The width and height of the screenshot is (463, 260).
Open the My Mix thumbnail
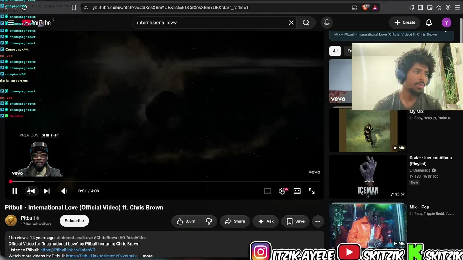pos(368,131)
